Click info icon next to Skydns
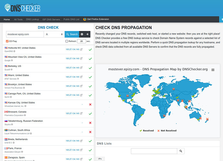This screenshot has height=161, width=223. point(12,125)
